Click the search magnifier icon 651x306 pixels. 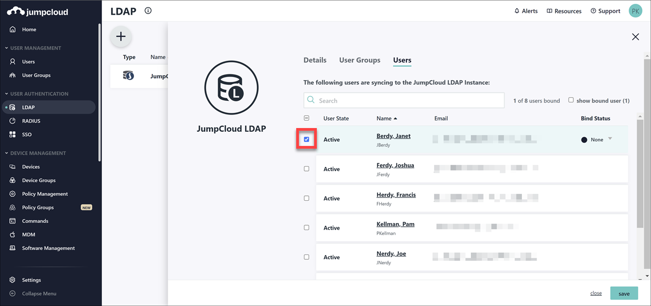click(x=311, y=100)
